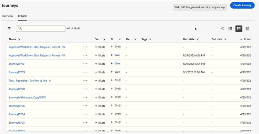Click more actions for Test - Reporting row
Screen dimensions: 259x134
pyautogui.click(x=85, y=81)
